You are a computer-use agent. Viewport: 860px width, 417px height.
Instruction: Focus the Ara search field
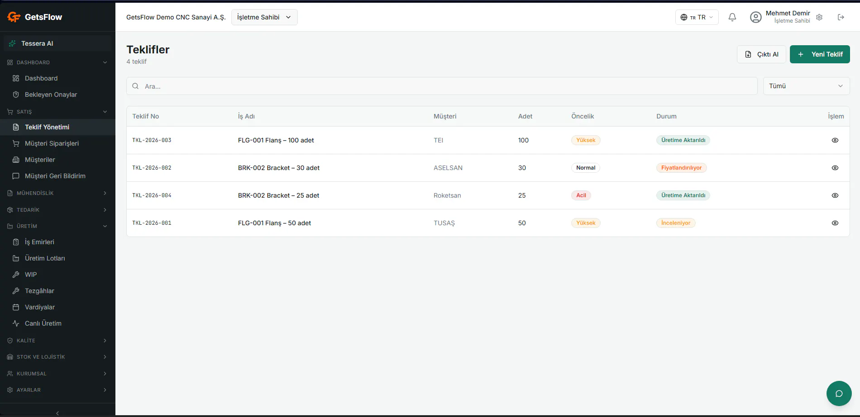pyautogui.click(x=442, y=86)
